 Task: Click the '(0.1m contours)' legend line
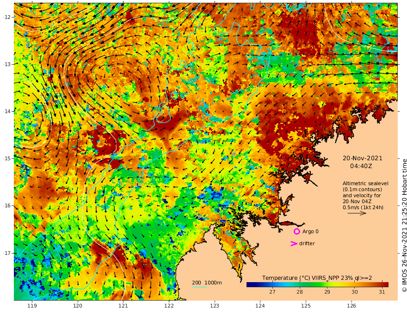point(362,189)
